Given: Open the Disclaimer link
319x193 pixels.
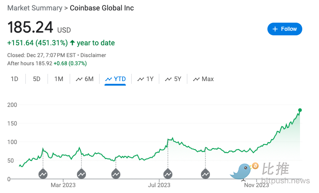Looking at the screenshot, I should (93, 55).
